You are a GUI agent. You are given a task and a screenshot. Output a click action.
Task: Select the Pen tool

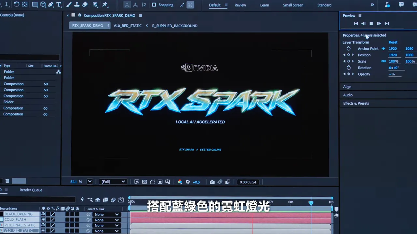51,5
